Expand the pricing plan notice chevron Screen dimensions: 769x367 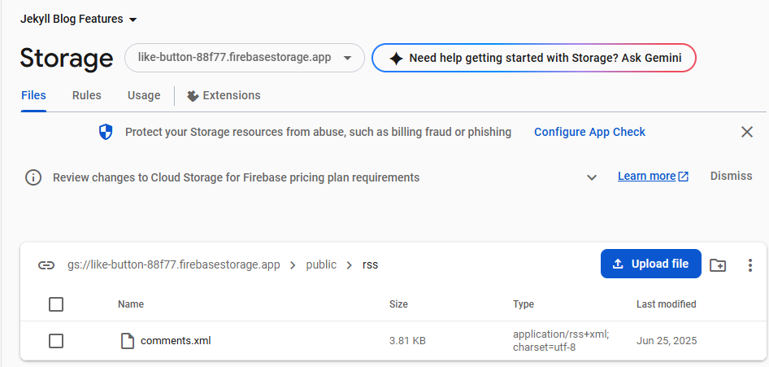point(592,177)
